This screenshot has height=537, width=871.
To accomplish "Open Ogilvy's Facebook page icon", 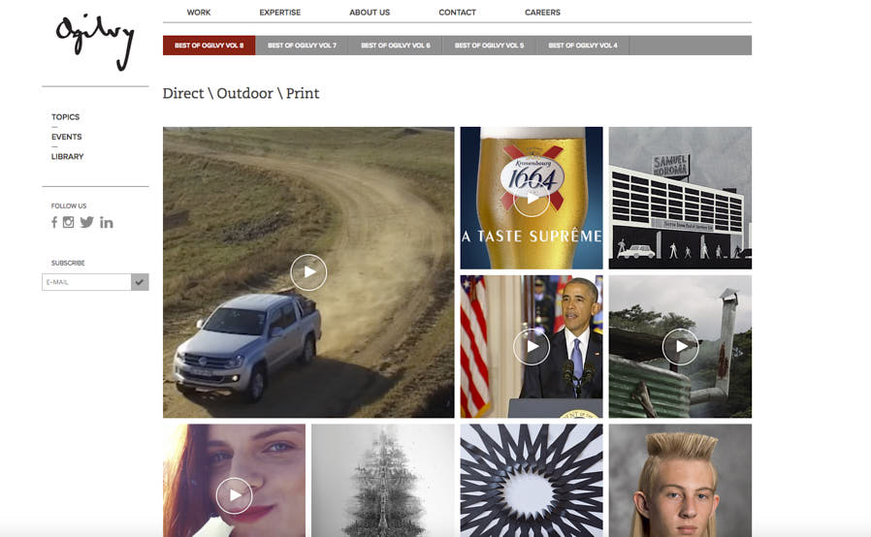I will [x=54, y=223].
